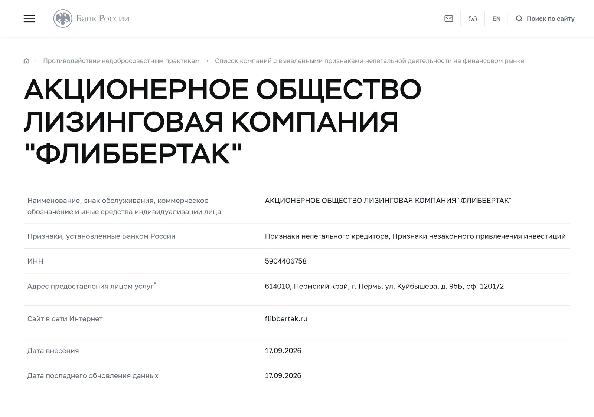Open breadcrumb 'Список компаний с выявленными признаками'
Viewport: 594px width, 417px height.
click(369, 61)
